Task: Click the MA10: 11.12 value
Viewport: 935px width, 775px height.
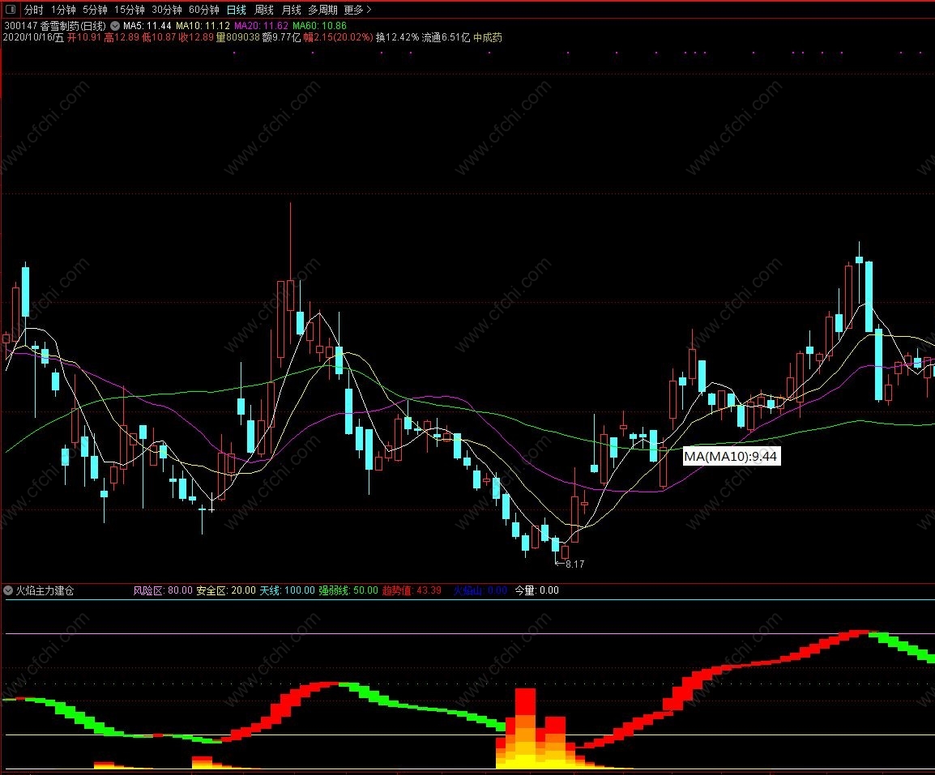Action: [x=203, y=26]
